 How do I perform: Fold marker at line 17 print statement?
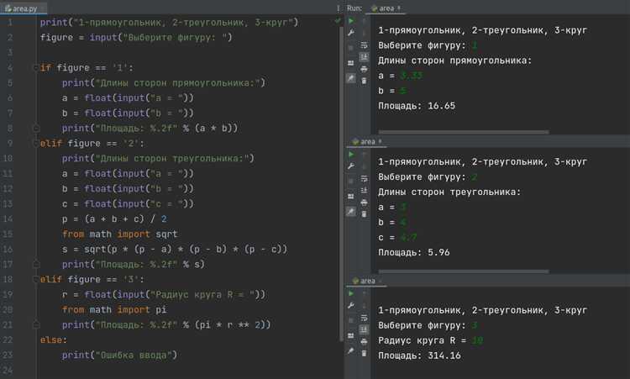pyautogui.click(x=36, y=265)
